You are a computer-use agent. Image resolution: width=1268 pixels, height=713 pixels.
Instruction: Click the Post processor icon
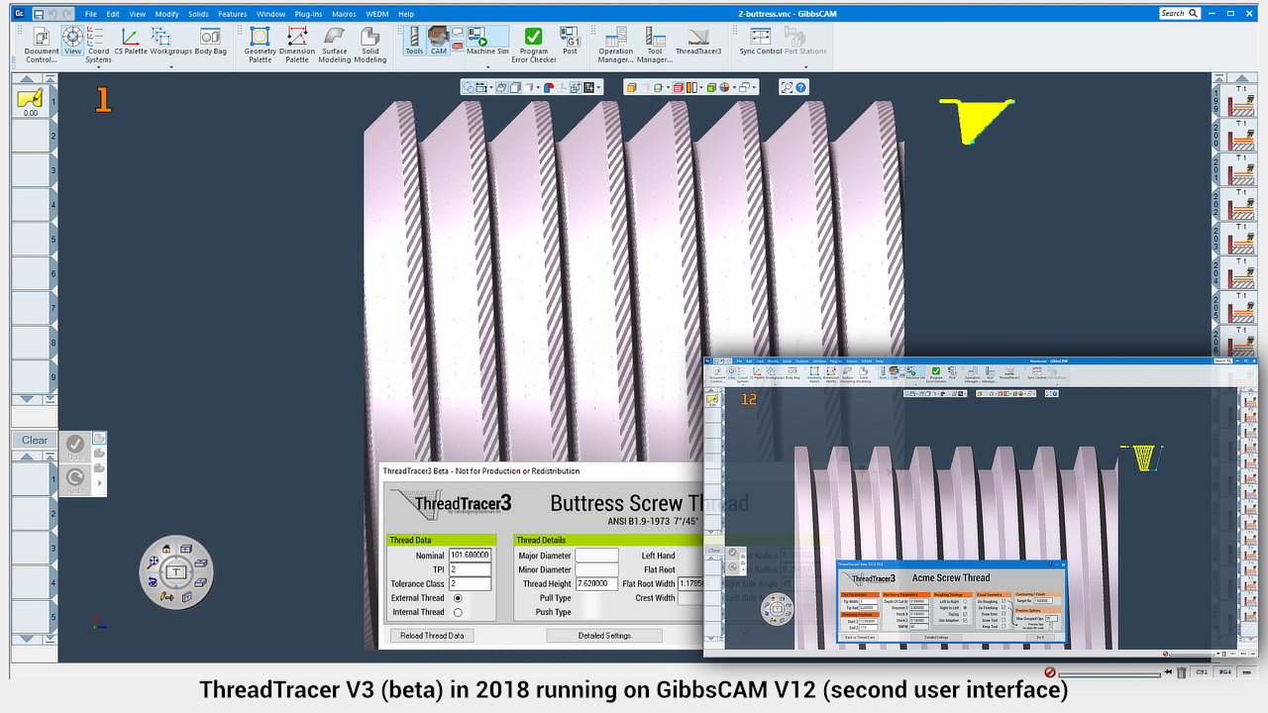(x=571, y=45)
